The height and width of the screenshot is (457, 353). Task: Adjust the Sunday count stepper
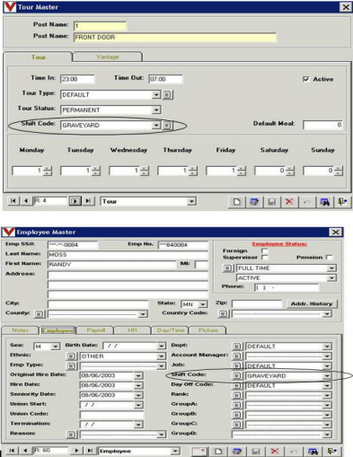click(x=339, y=171)
